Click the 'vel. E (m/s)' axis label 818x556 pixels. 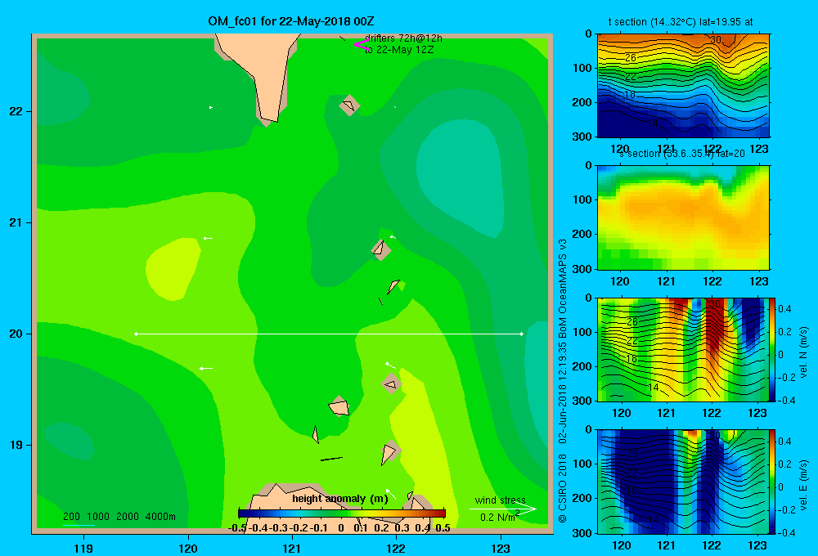pyautogui.click(x=804, y=485)
